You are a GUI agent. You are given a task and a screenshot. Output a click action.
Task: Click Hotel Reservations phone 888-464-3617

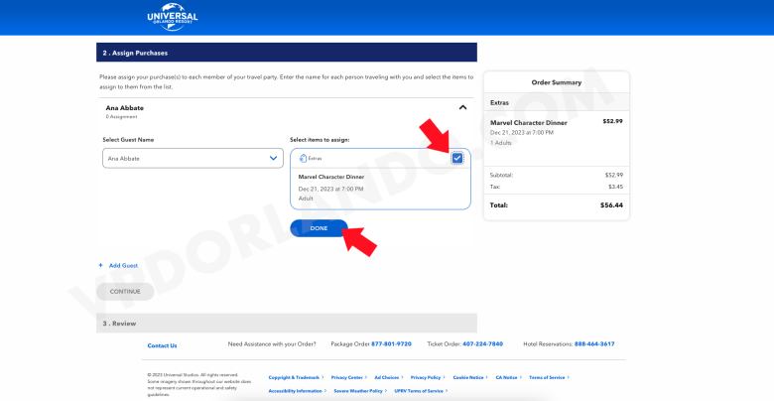click(x=594, y=344)
